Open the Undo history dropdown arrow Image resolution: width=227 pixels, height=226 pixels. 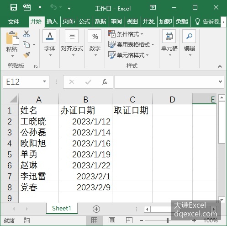pos(61,7)
